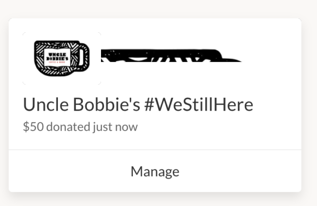Open the Uncle Bobbie's #WeStillHere fundraiser title
Viewport: 317px width, 206px height.
tap(138, 105)
